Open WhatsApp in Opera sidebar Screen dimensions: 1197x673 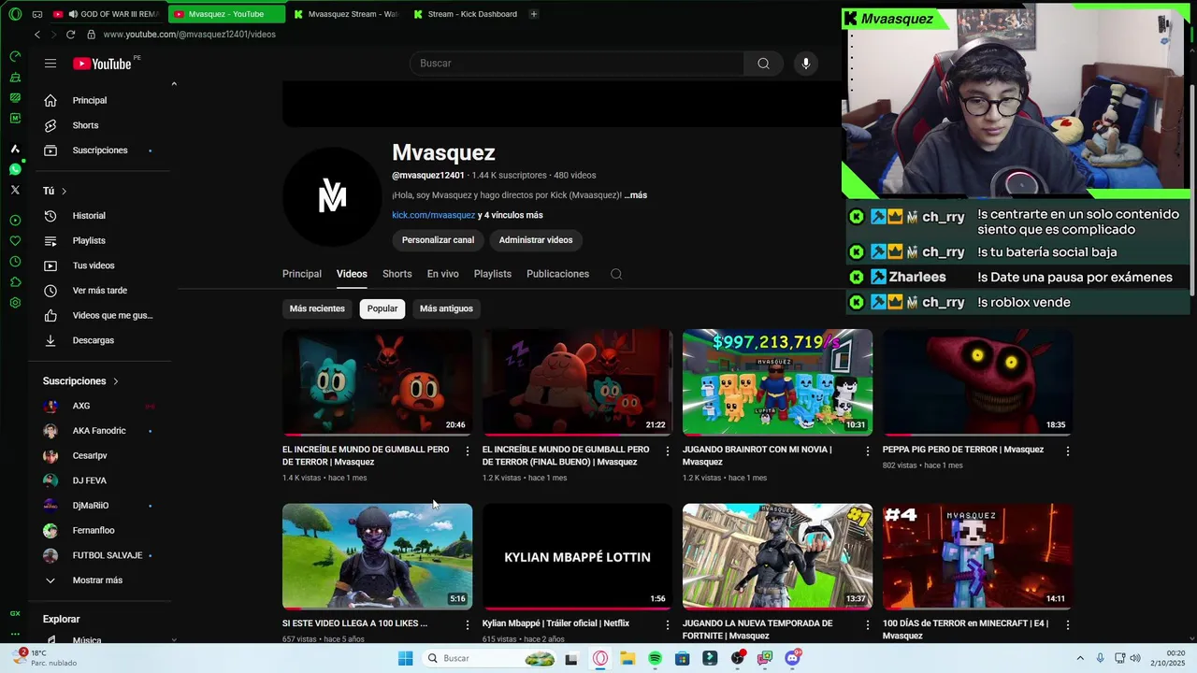point(15,169)
